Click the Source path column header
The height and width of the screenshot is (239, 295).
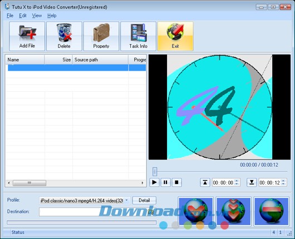[100, 60]
